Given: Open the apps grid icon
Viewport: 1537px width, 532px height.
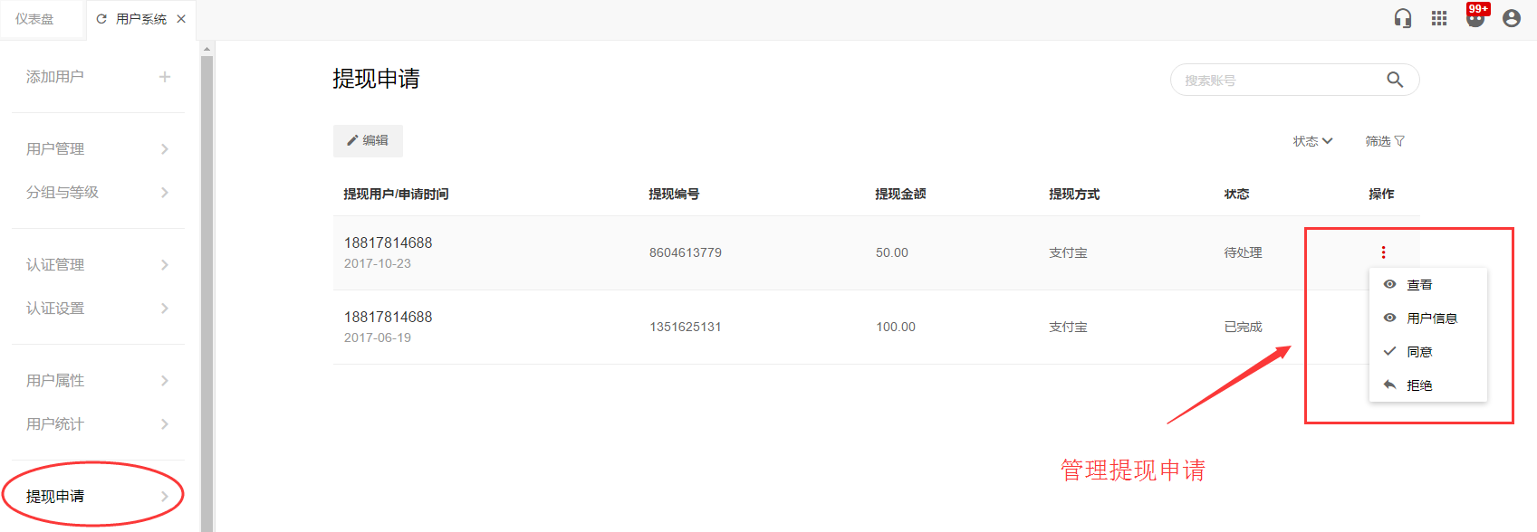Looking at the screenshot, I should tap(1439, 18).
